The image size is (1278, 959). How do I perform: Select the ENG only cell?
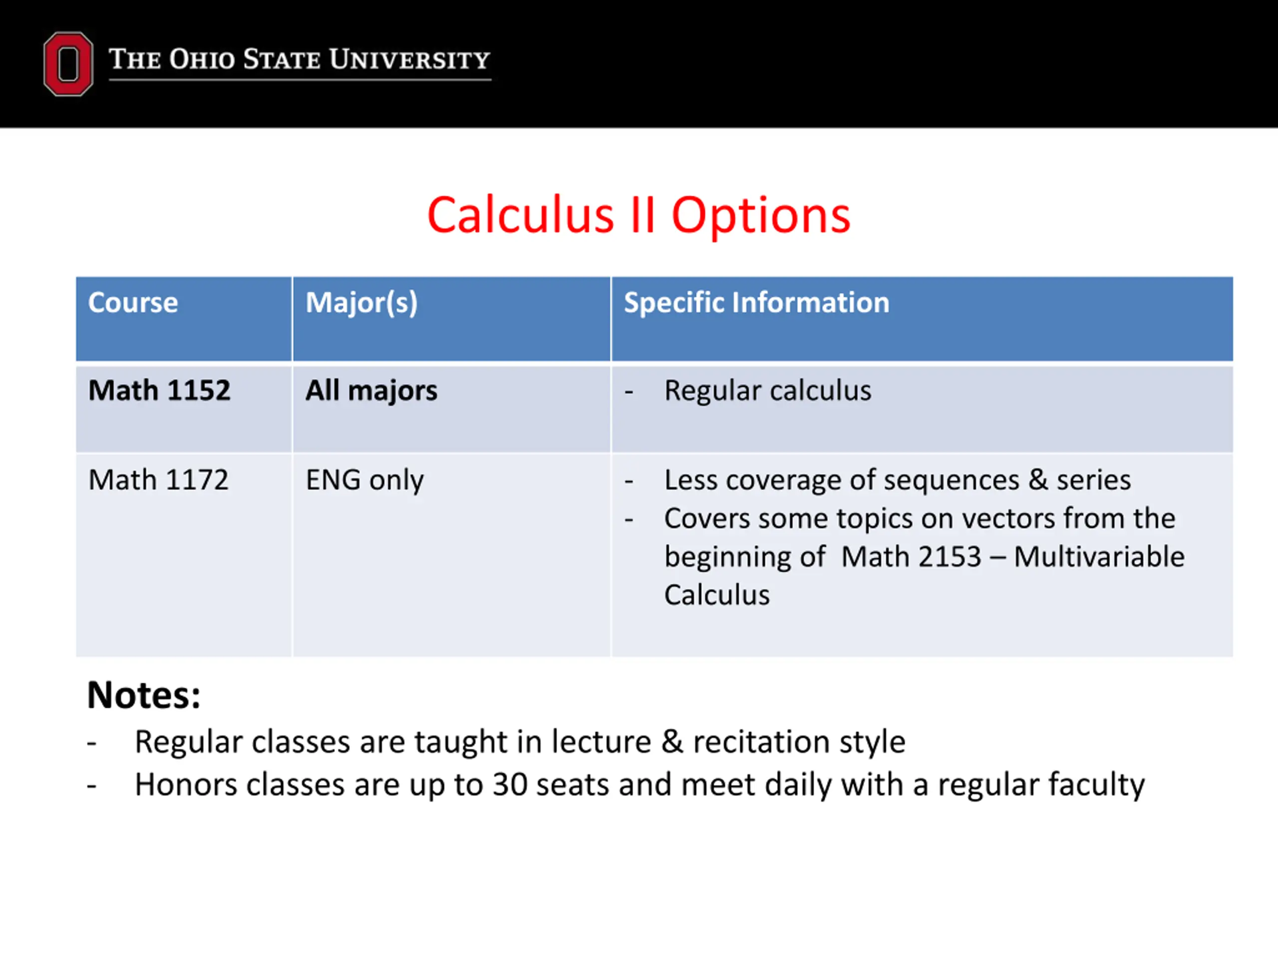pyautogui.click(x=364, y=480)
